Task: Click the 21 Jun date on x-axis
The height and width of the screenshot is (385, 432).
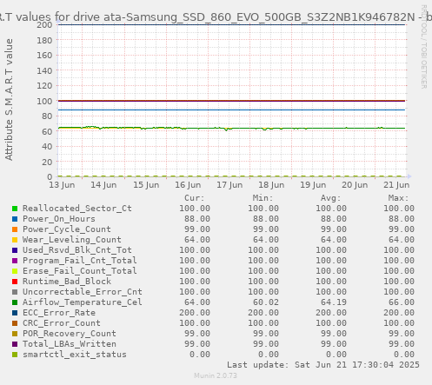Action: (396, 185)
